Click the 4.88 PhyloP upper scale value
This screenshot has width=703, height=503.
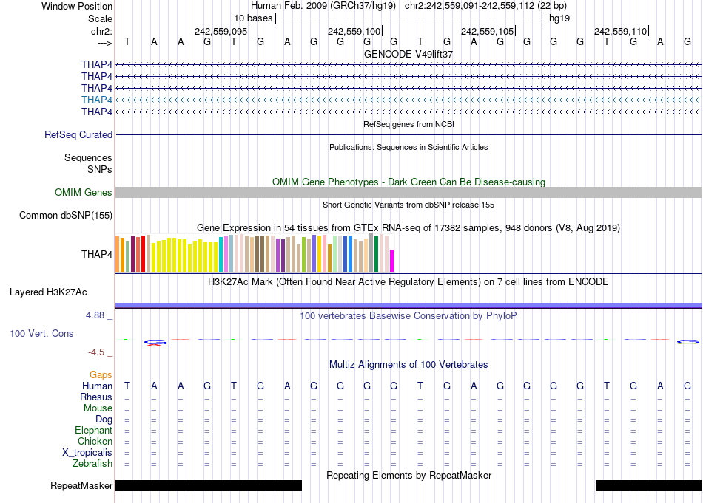click(x=95, y=315)
